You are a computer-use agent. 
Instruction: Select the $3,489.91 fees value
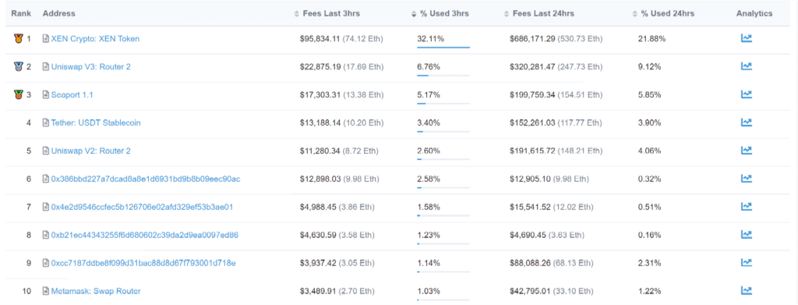click(318, 291)
